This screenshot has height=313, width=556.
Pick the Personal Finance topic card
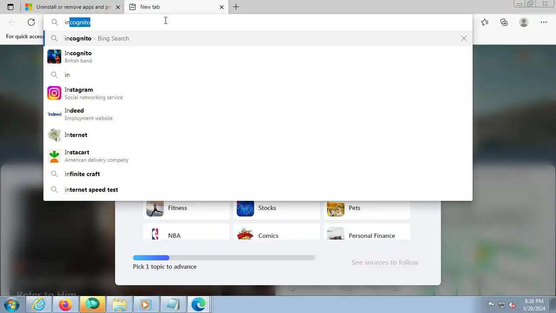(367, 232)
